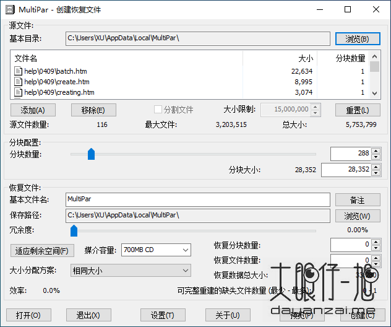This screenshot has width=391, height=327.
Task: Click the 源文件数量 value 116
Action: [102, 124]
